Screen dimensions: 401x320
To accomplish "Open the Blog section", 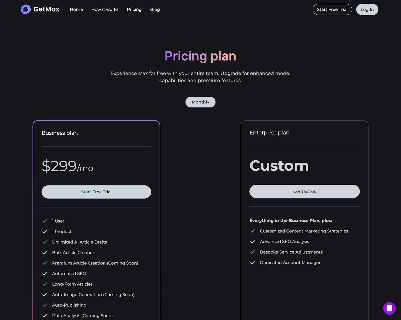I will [155, 9].
